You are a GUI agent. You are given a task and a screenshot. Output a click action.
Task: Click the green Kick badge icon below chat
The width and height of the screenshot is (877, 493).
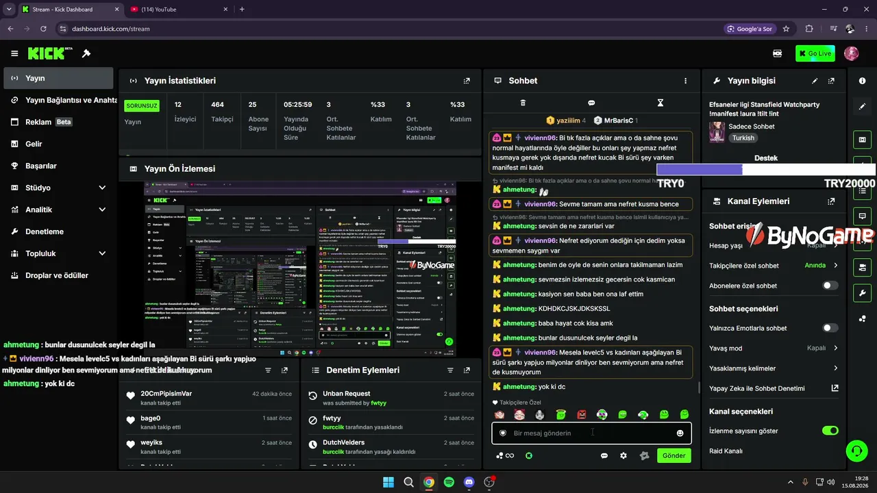coord(529,455)
